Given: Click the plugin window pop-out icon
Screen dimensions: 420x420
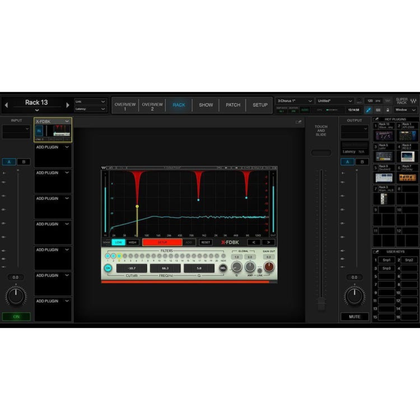Looking at the screenshot, I should tap(298, 121).
